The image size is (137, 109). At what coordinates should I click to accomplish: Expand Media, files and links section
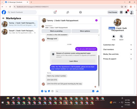[118, 54]
